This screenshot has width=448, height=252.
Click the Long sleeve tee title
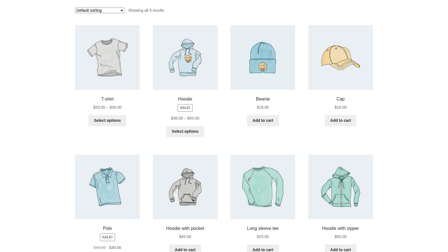pyautogui.click(x=263, y=228)
